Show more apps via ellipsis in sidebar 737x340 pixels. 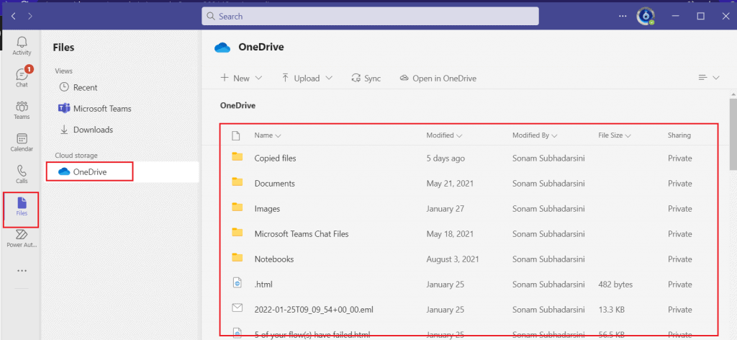[22, 271]
